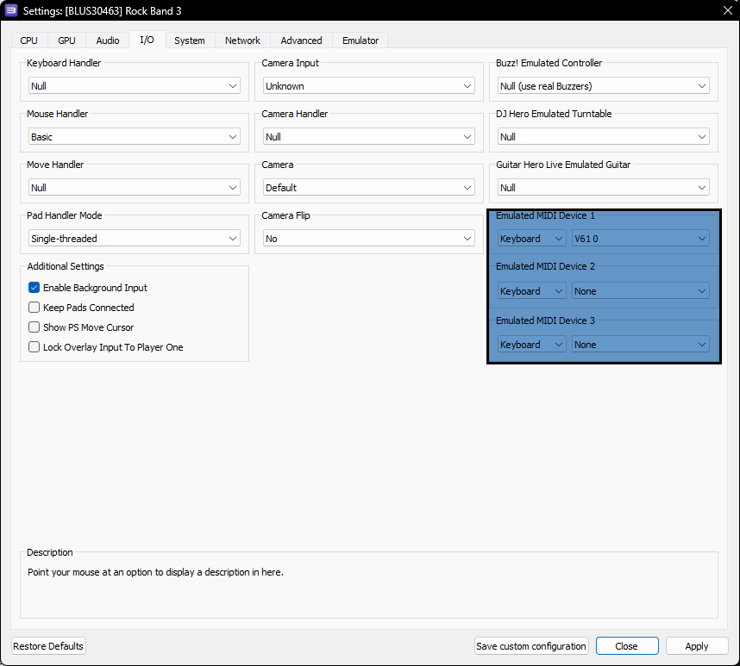Switch to the Emulator tab

361,40
